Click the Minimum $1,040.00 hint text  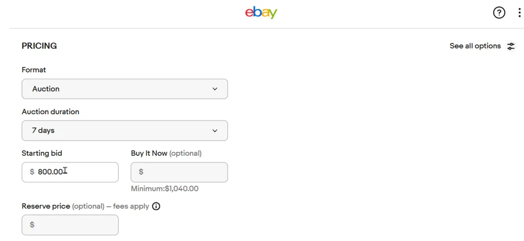[165, 189]
